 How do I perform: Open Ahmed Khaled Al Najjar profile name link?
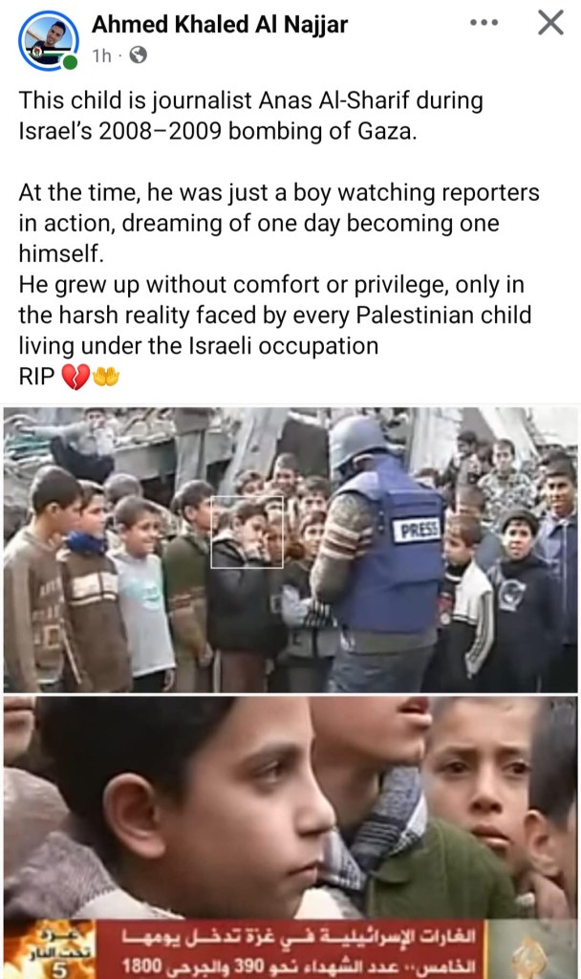point(220,24)
